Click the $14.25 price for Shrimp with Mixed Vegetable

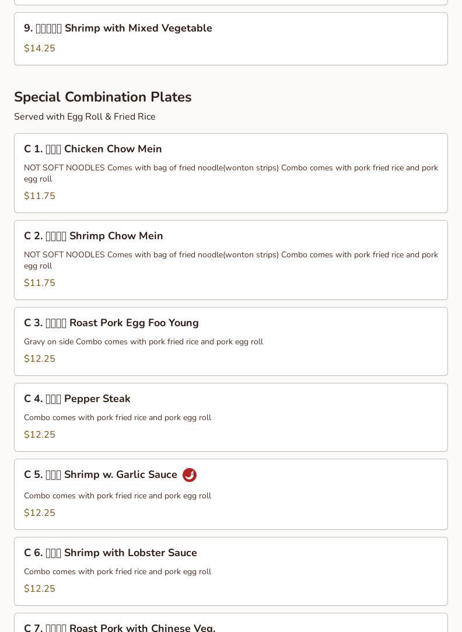[x=40, y=48]
